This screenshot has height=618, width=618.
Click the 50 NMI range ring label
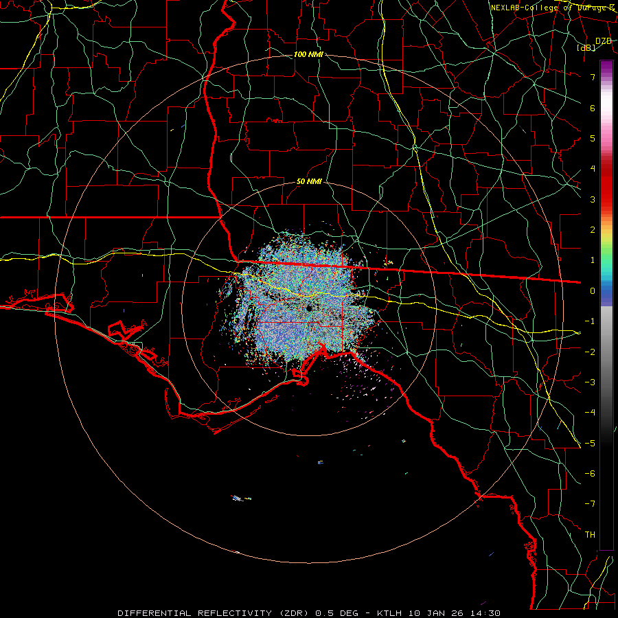[x=310, y=182]
